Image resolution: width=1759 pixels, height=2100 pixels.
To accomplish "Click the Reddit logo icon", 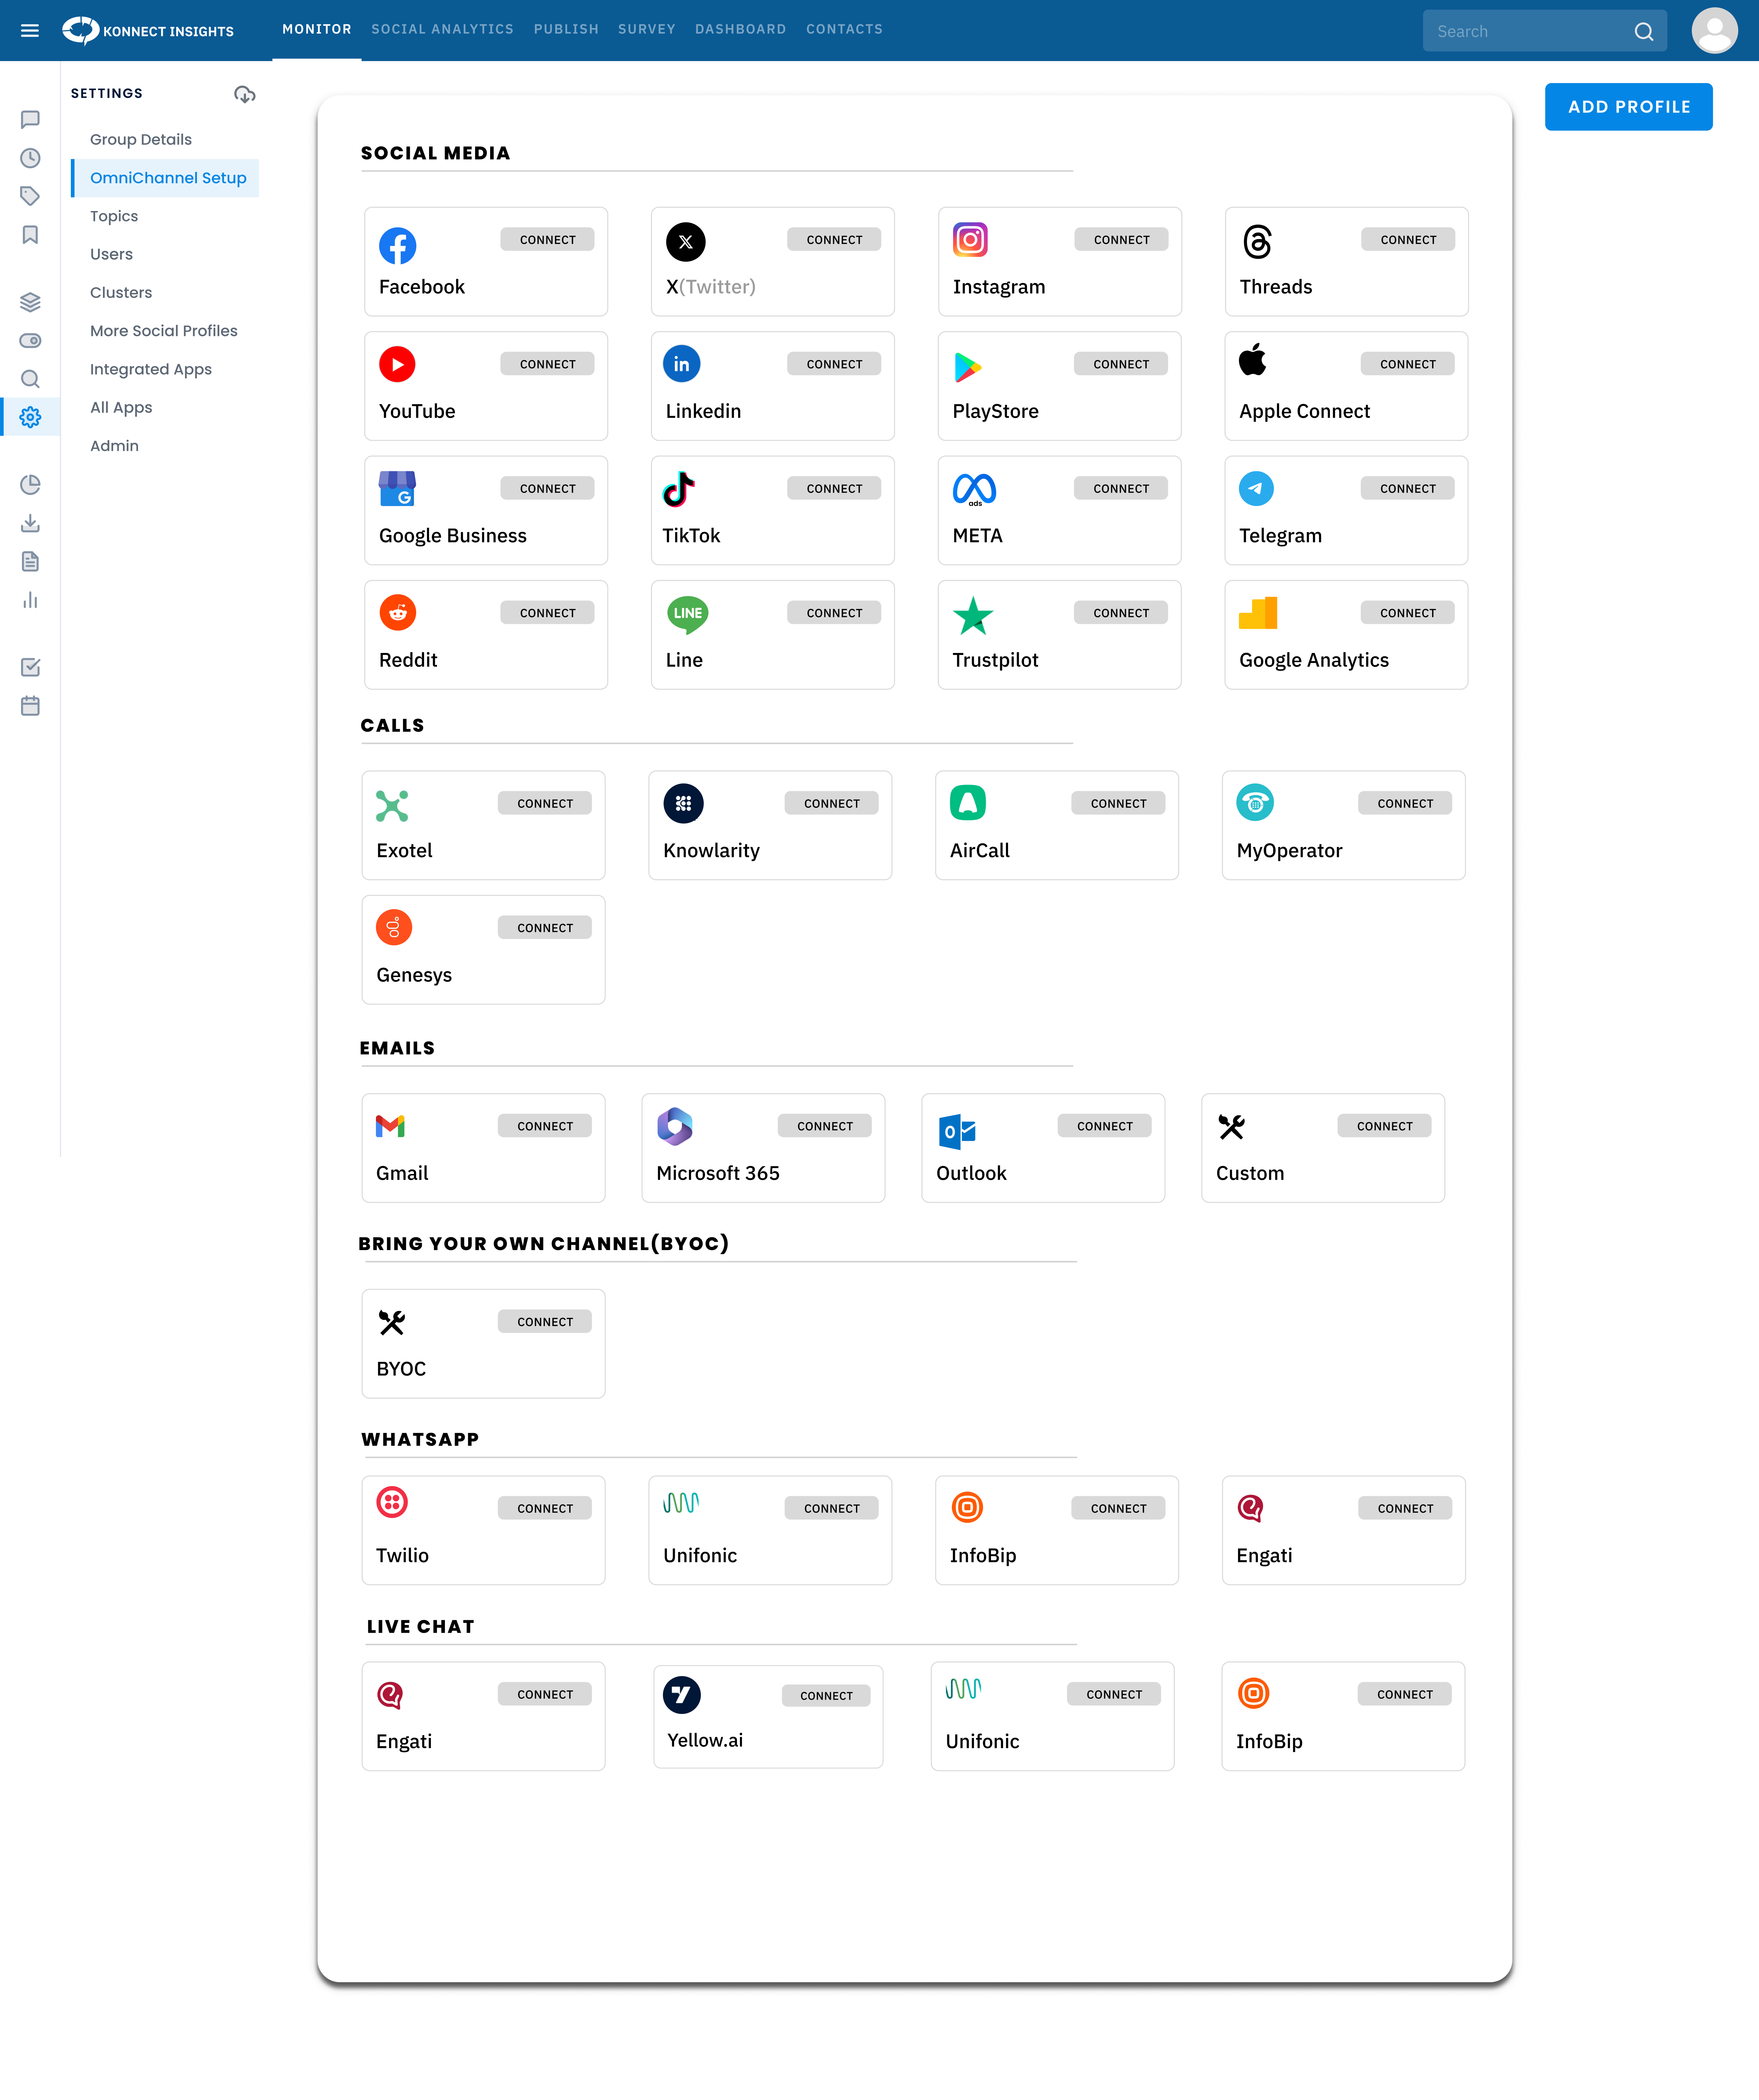I will click(x=398, y=613).
